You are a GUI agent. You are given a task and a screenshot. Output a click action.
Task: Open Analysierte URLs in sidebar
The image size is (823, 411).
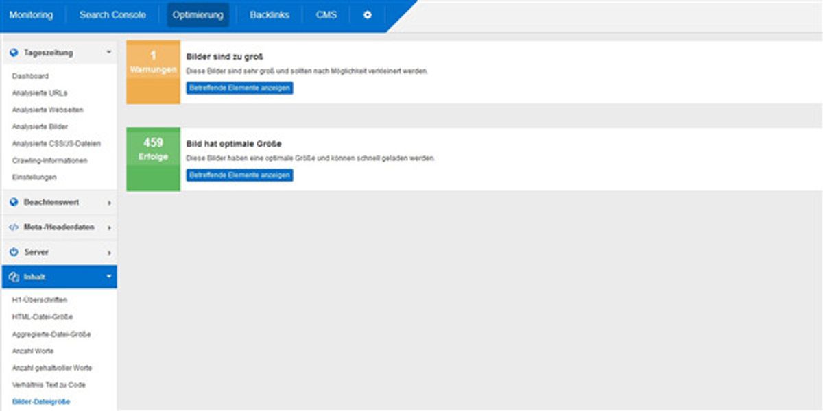coord(40,93)
